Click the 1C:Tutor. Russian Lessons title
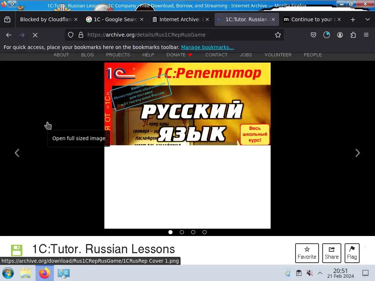The image size is (375, 281). (104, 249)
